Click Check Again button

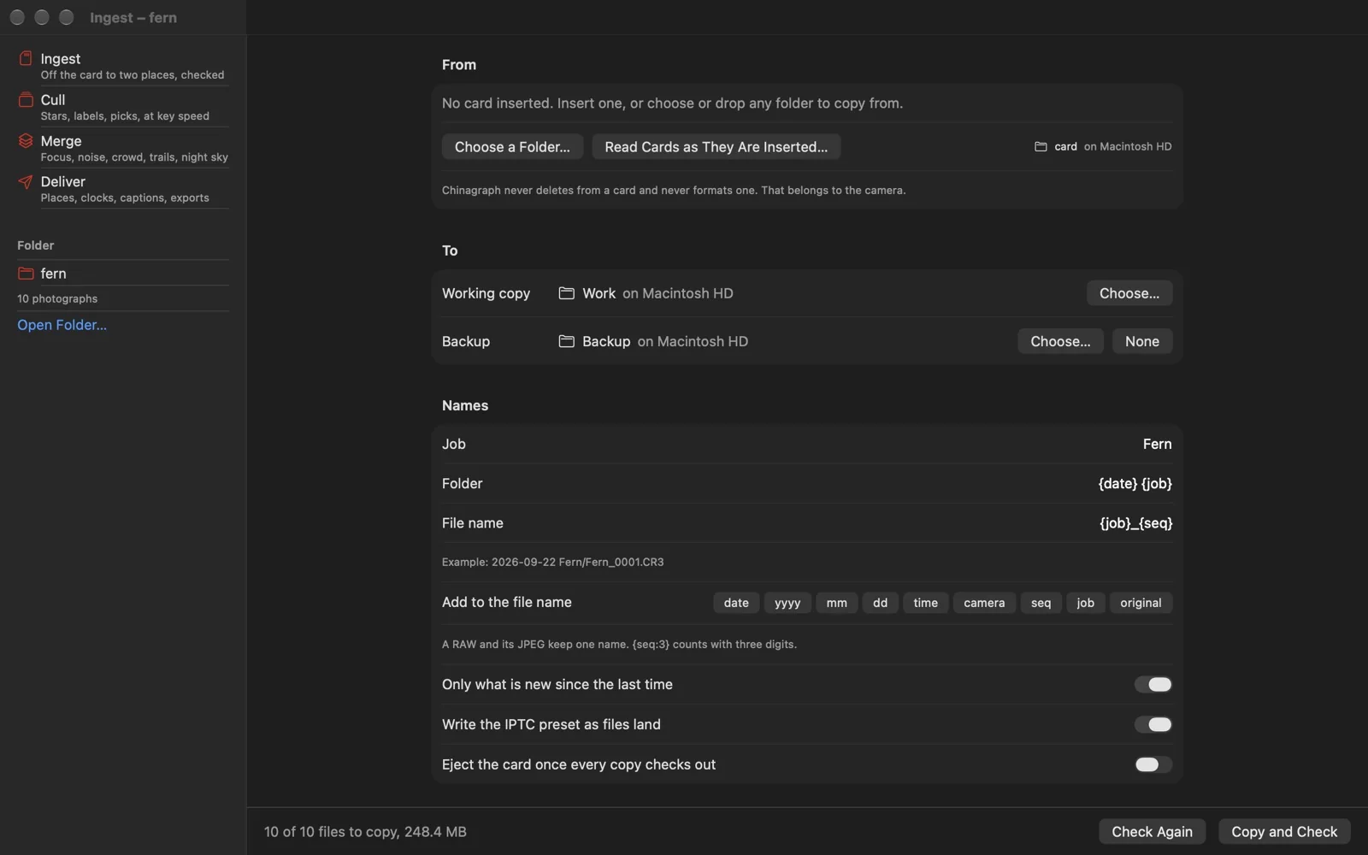tap(1152, 831)
